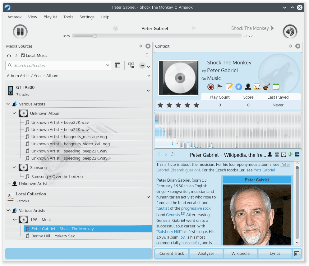Image resolution: width=309 pixels, height=266 pixels.
Task: Click the home icon in Media Sources
Action: tap(9, 55)
